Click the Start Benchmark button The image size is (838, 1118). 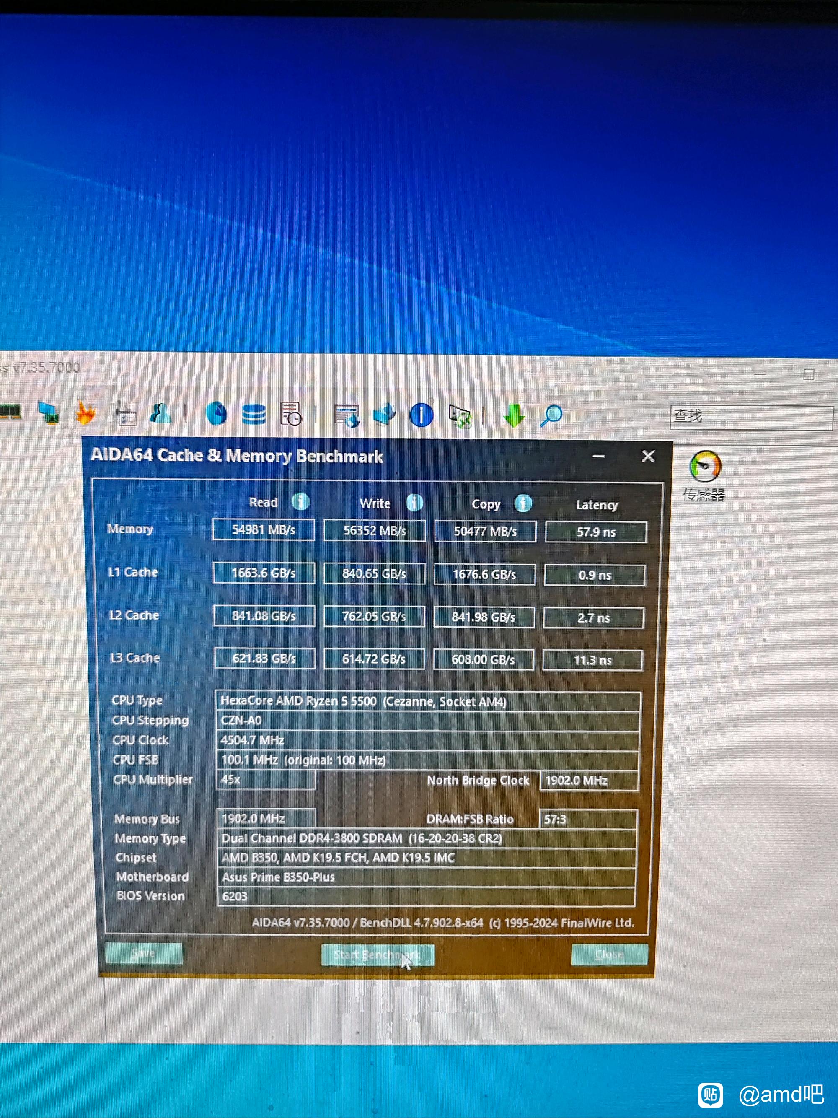378,955
